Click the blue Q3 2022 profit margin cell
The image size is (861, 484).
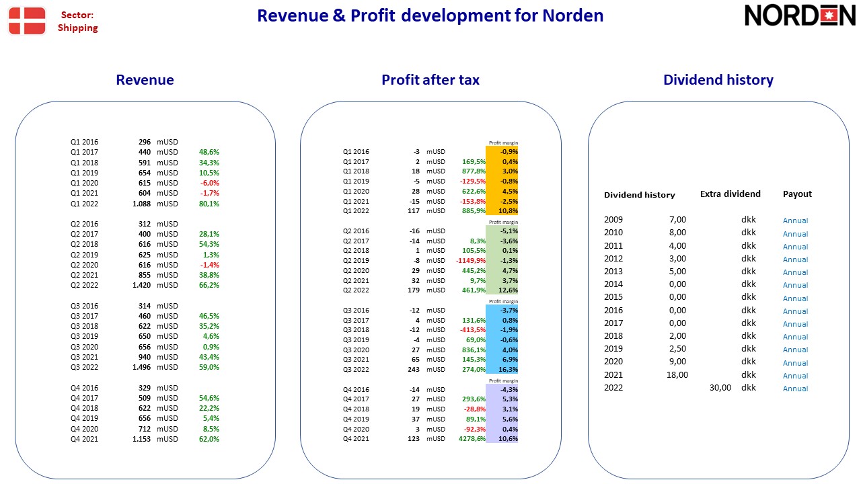pos(502,370)
